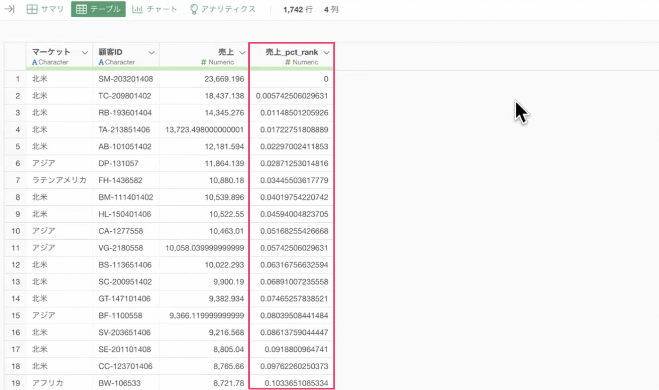Select cell CA-1277558
659x390 pixels.
(x=126, y=231)
